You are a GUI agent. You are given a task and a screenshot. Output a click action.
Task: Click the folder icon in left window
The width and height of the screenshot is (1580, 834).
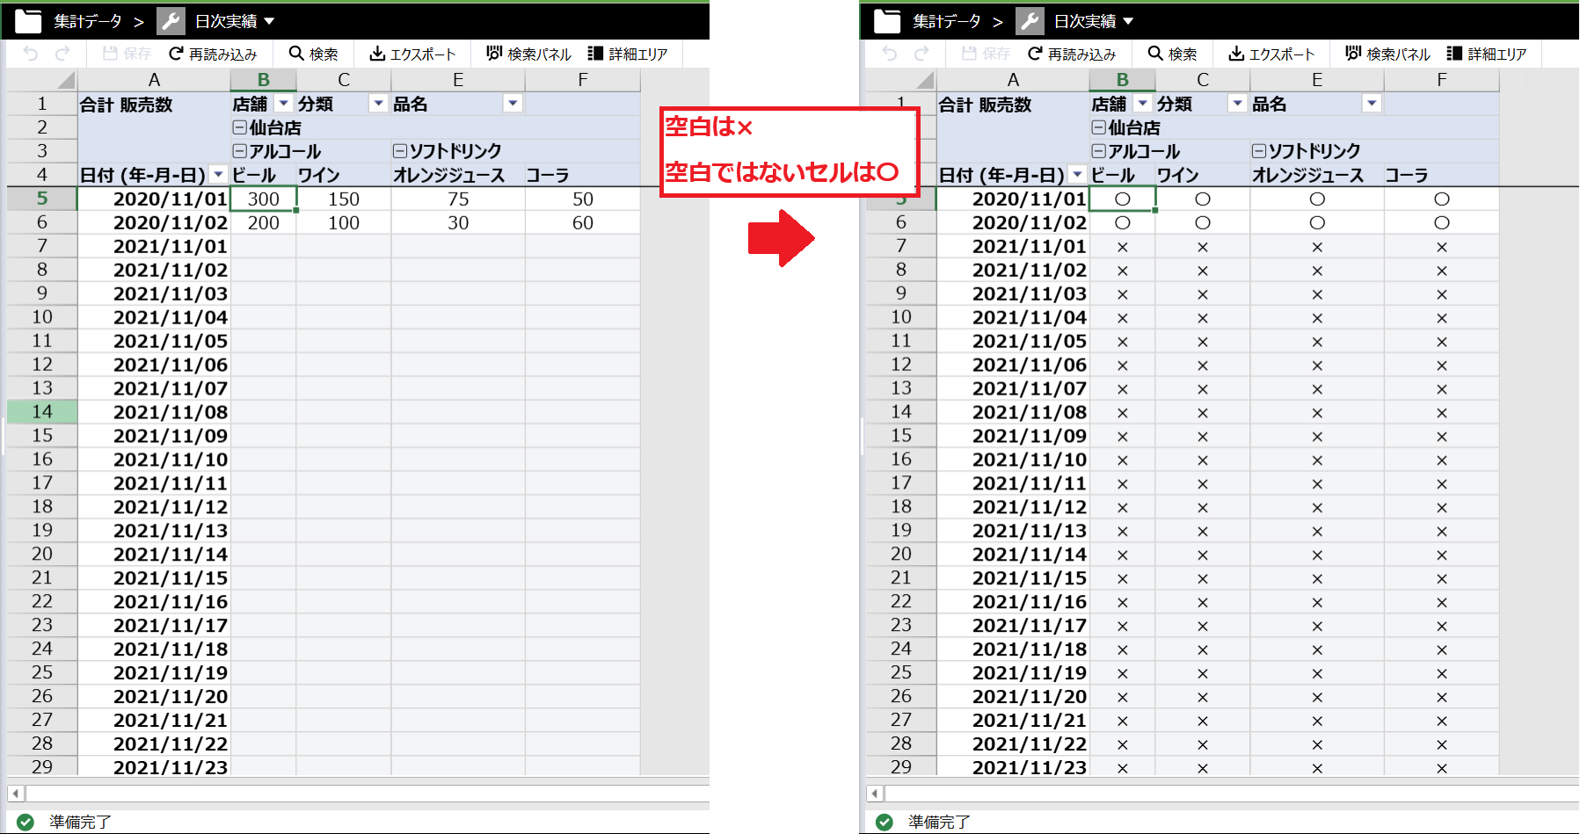pos(28,21)
